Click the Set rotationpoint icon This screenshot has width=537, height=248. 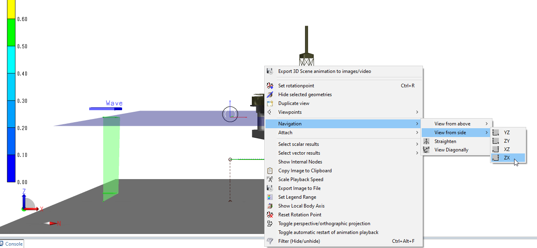coord(270,86)
